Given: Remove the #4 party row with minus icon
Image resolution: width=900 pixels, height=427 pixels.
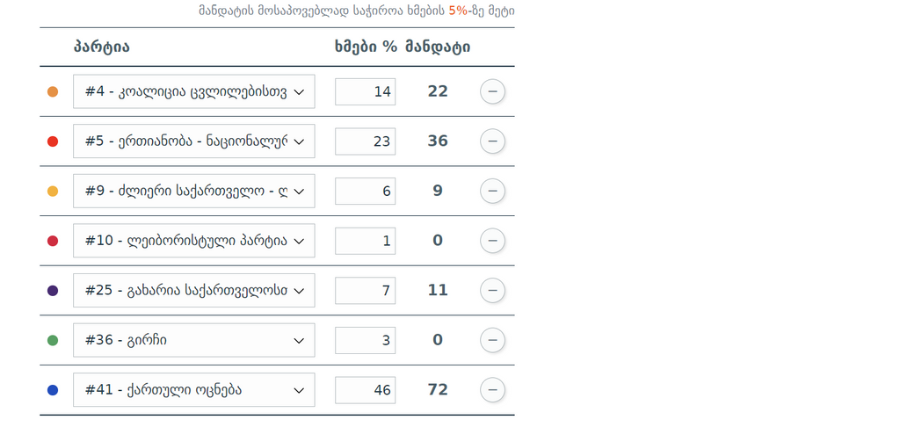Looking at the screenshot, I should click(x=492, y=91).
